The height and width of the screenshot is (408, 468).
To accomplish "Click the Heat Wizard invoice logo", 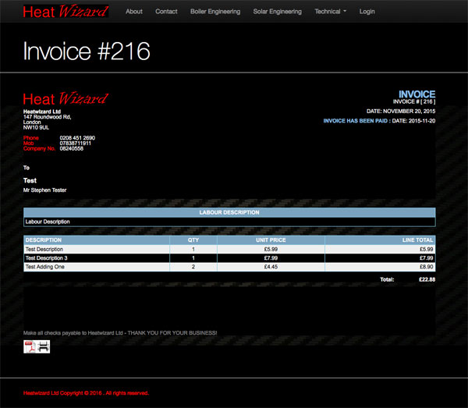I will click(x=65, y=99).
